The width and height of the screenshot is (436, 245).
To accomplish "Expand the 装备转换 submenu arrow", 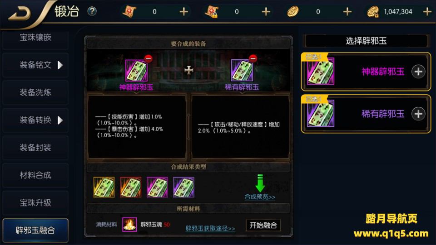I will [60, 120].
